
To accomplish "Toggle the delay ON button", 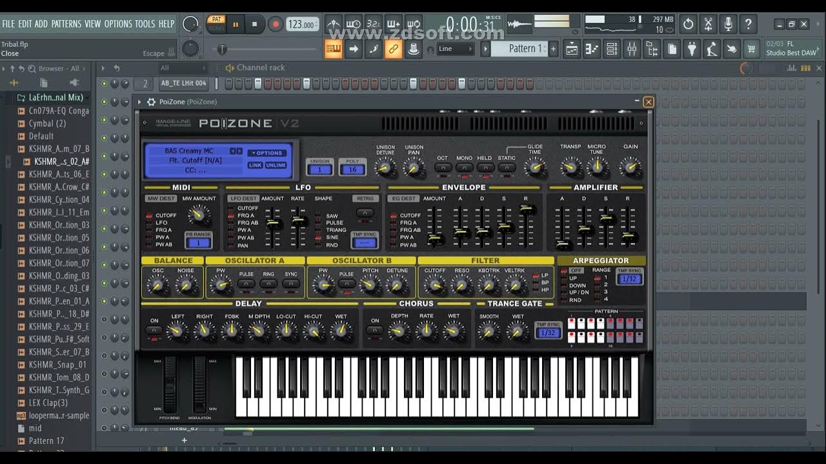I will pyautogui.click(x=154, y=330).
